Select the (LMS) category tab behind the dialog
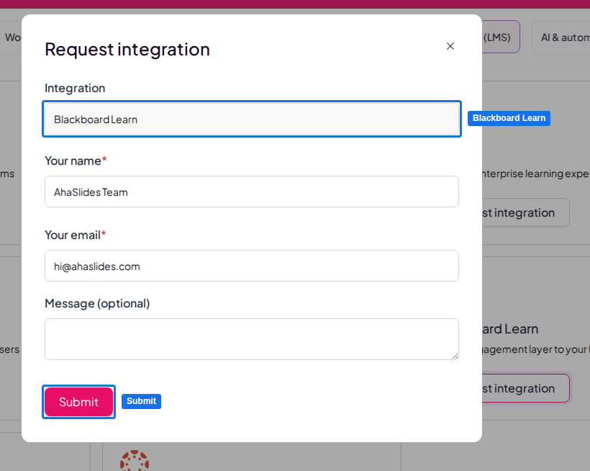The image size is (590, 471). pyautogui.click(x=501, y=37)
